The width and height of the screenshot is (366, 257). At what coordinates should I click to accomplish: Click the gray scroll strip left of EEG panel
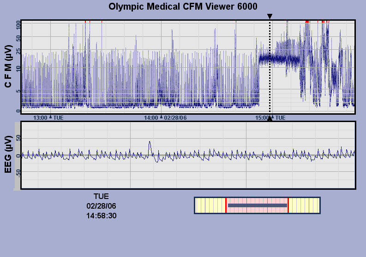point(18,156)
